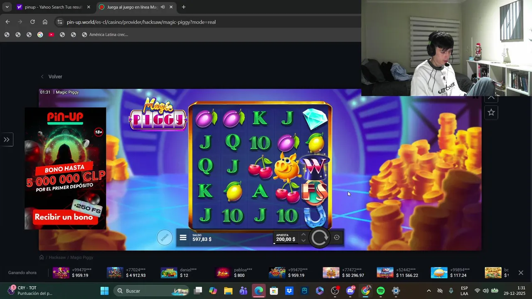Open the tab search dropdown
The height and width of the screenshot is (299, 532).
[7, 7]
